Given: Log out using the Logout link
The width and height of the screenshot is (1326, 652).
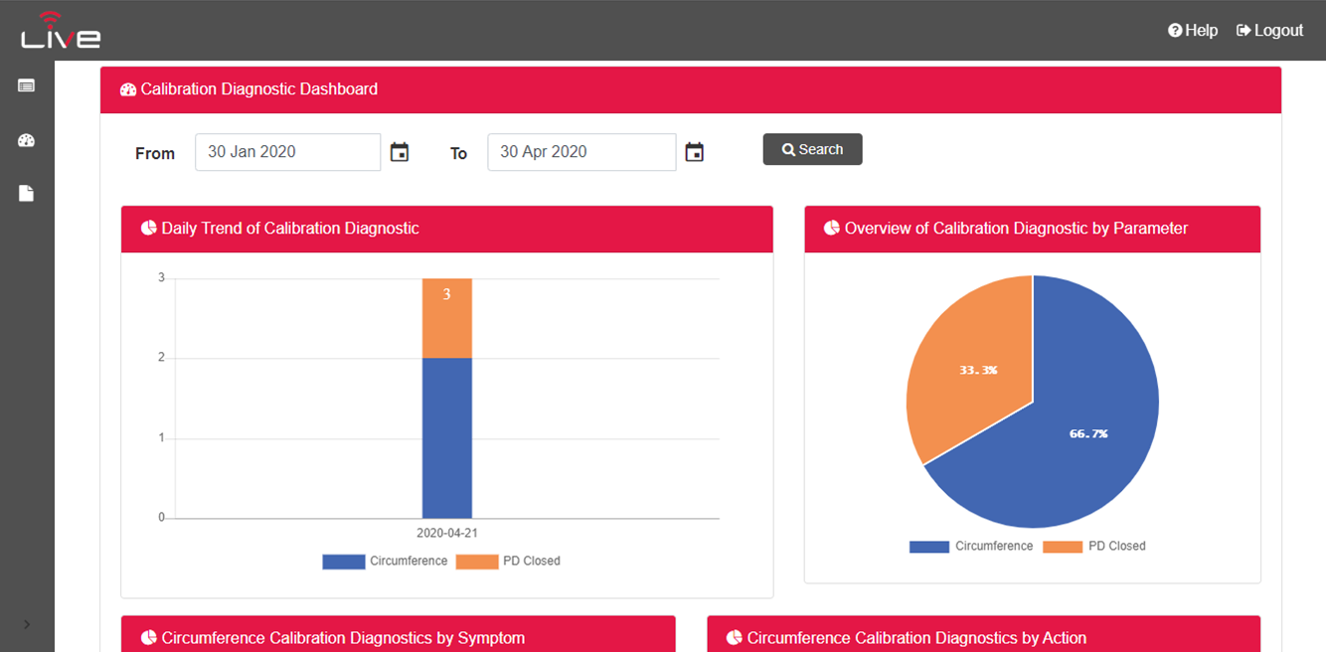Looking at the screenshot, I should 1269,31.
